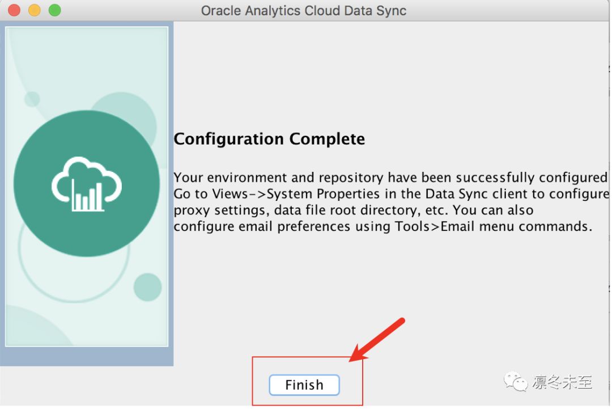Click the successfully configured sentence
Image resolution: width=612 pixels, height=409 pixels.
[390, 178]
